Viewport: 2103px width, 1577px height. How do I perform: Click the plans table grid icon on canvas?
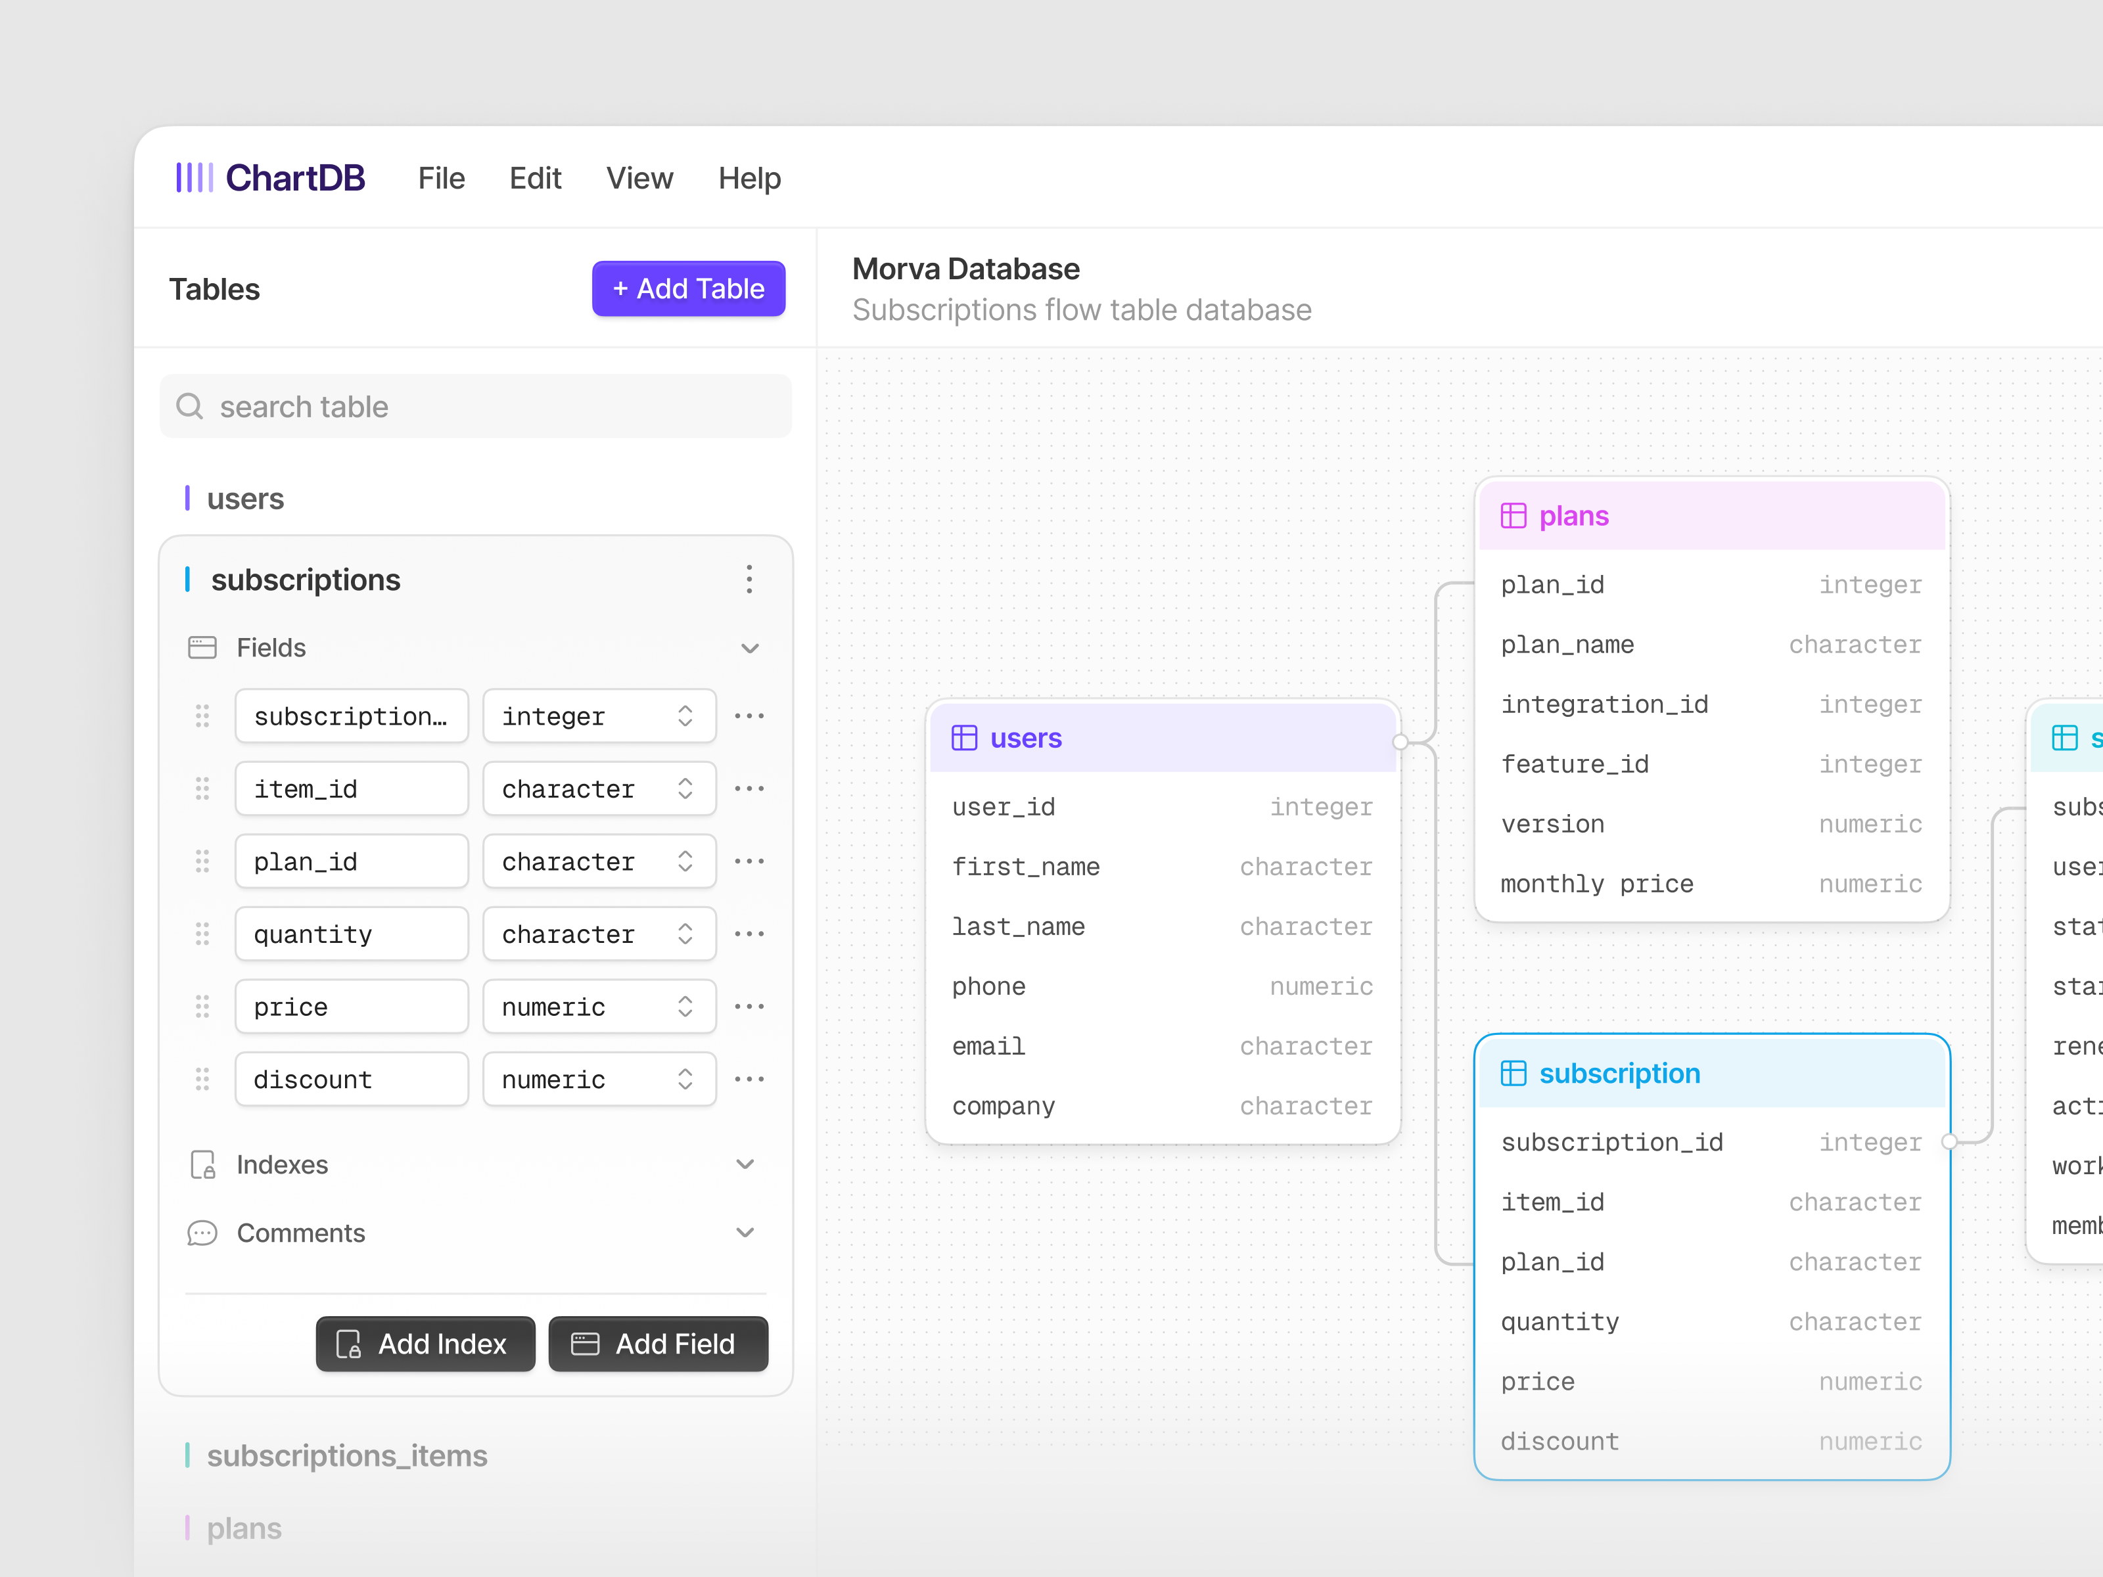tap(1513, 516)
